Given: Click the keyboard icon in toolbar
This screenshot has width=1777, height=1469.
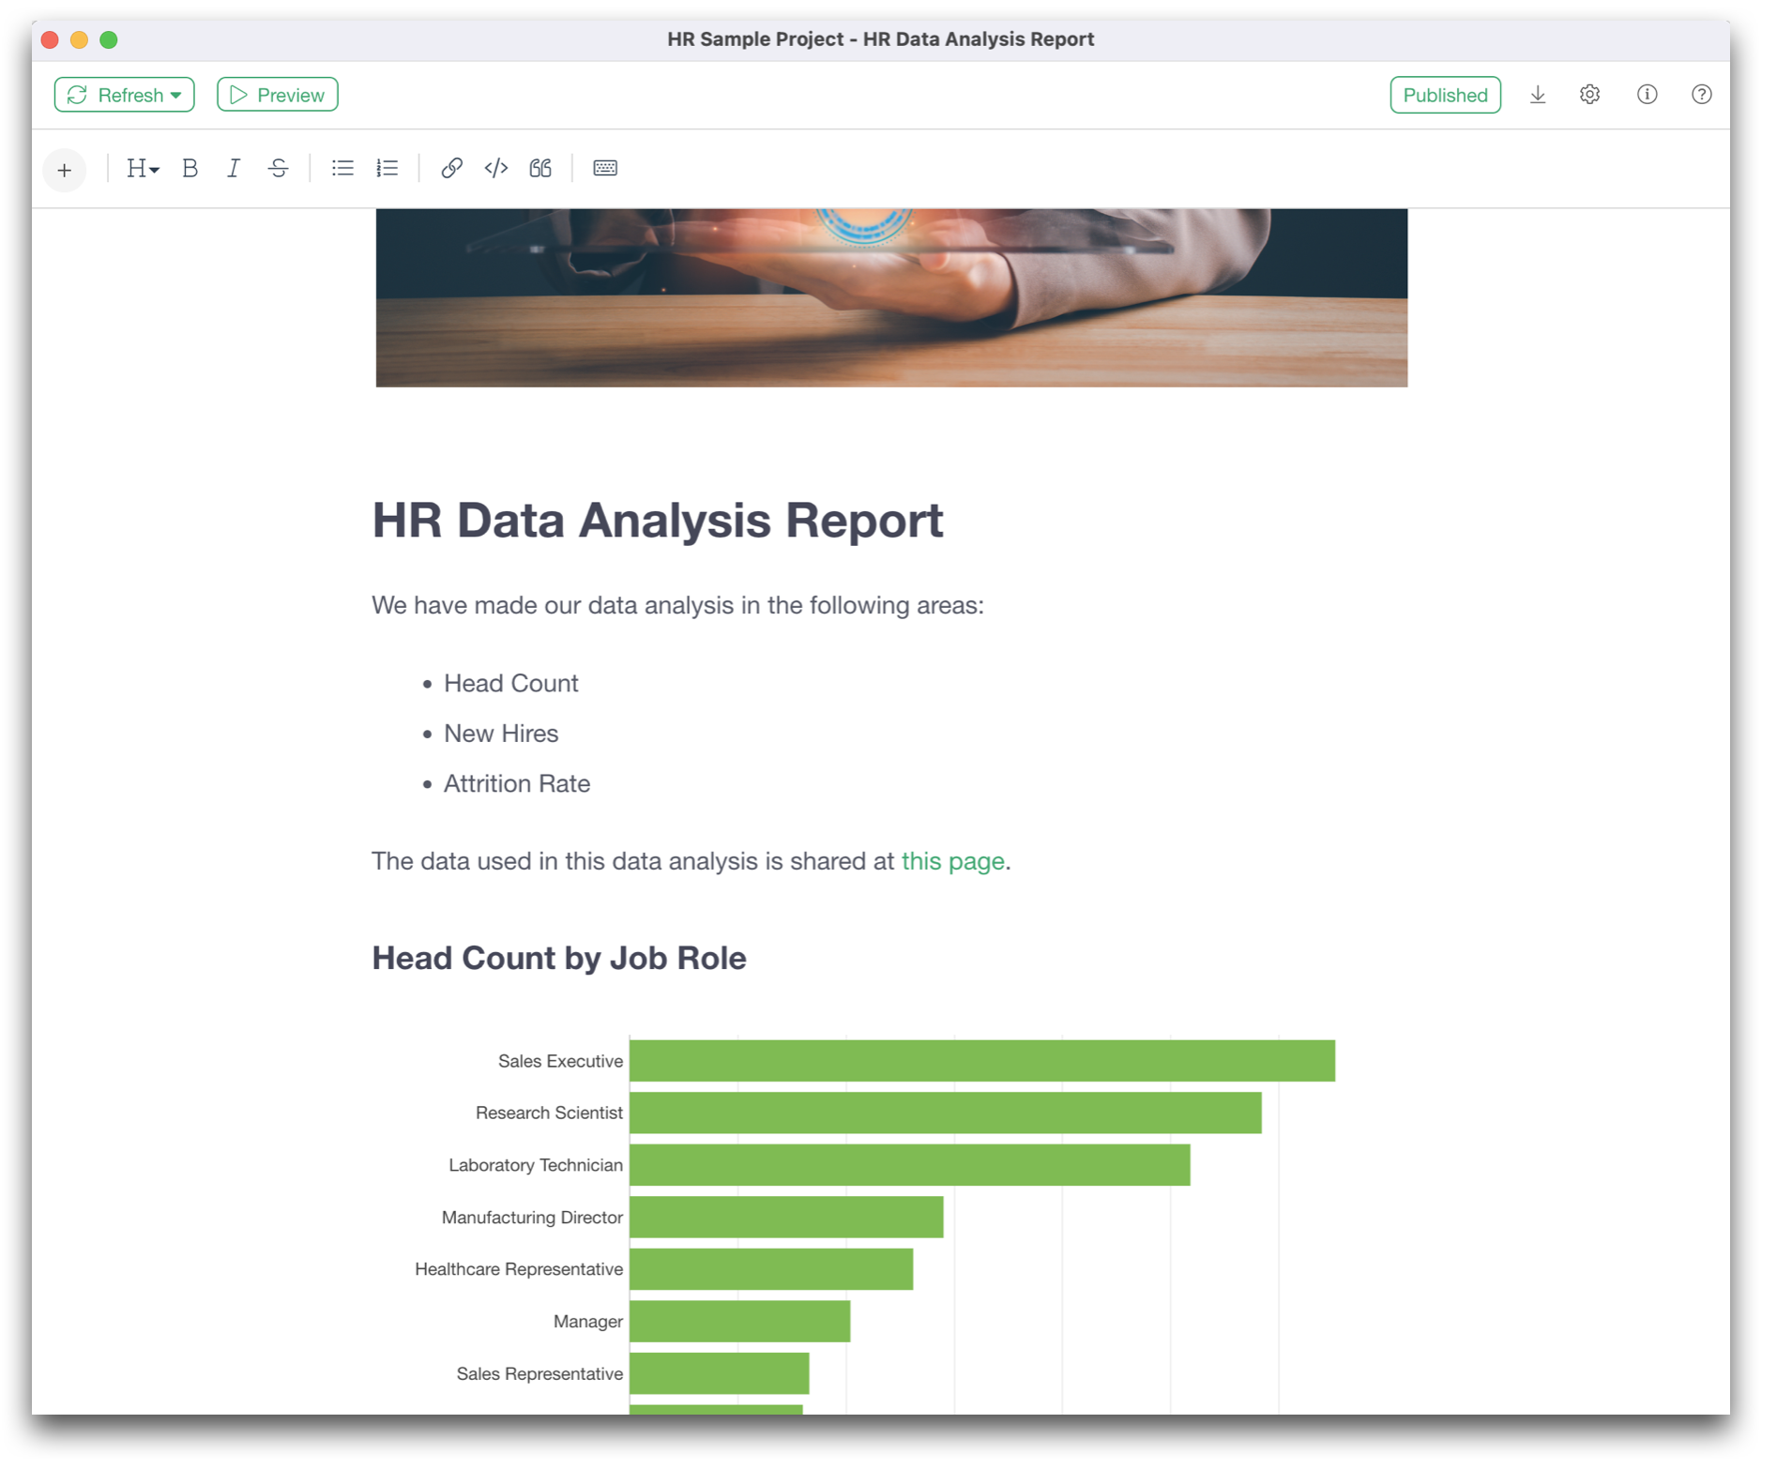Looking at the screenshot, I should pos(605,169).
